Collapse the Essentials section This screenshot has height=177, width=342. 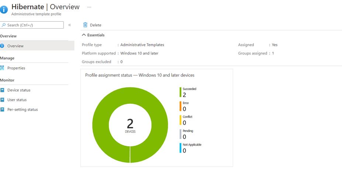pos(84,35)
